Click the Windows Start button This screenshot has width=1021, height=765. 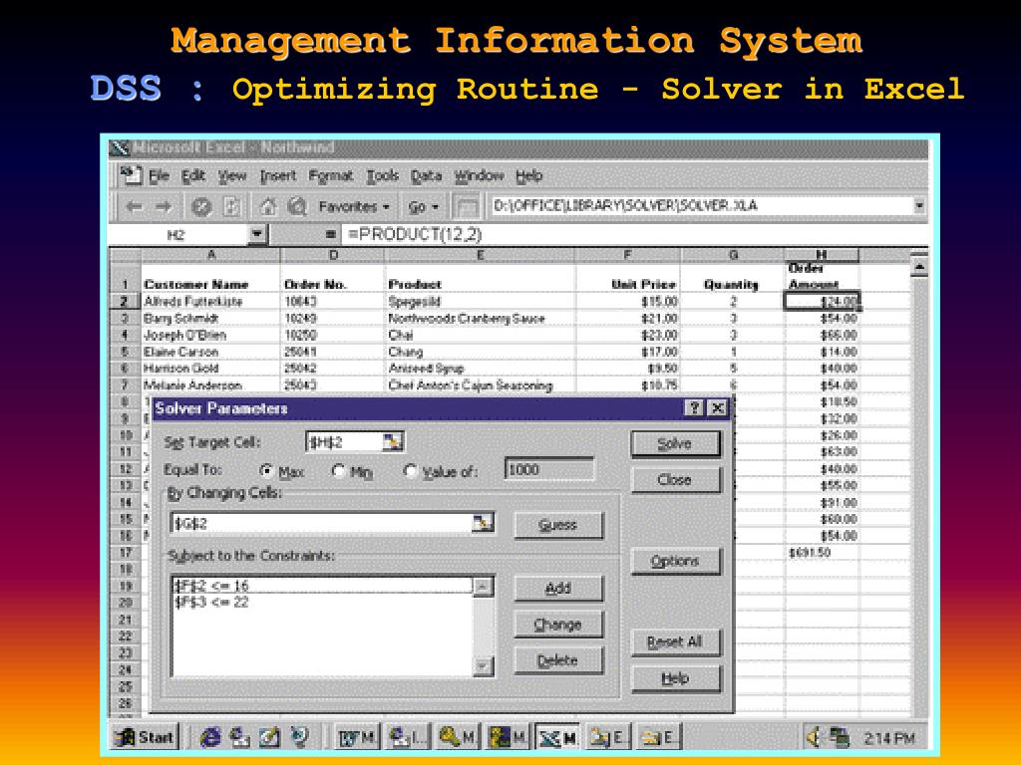pos(145,737)
